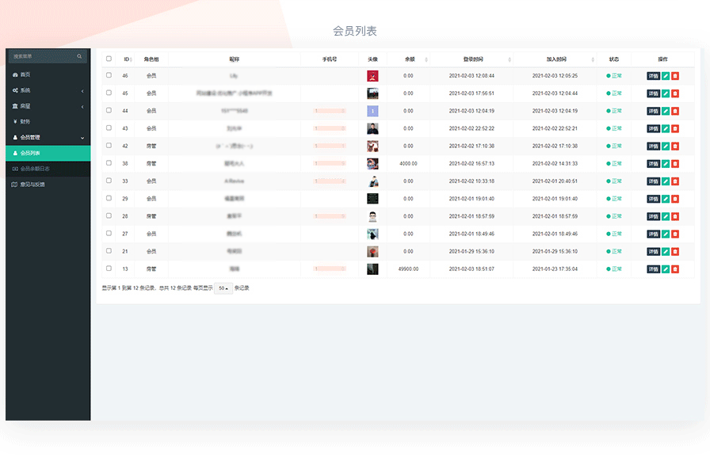Toggle the select-all checkbox in table header
Image resolution: width=710 pixels, height=457 pixels.
point(109,59)
